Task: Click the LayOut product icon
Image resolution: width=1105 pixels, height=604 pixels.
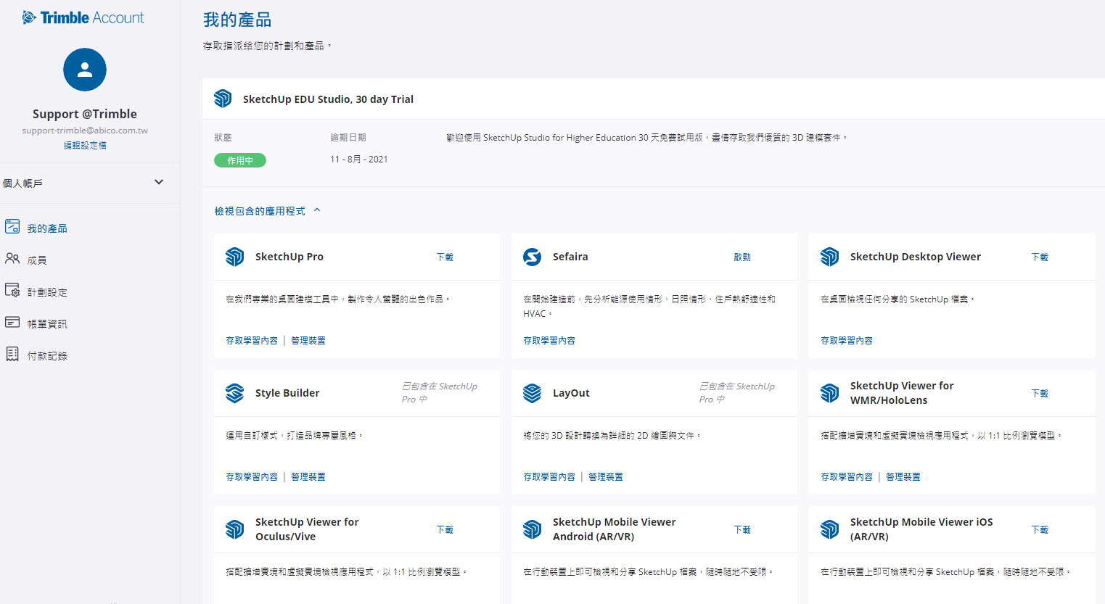Action: tap(533, 393)
